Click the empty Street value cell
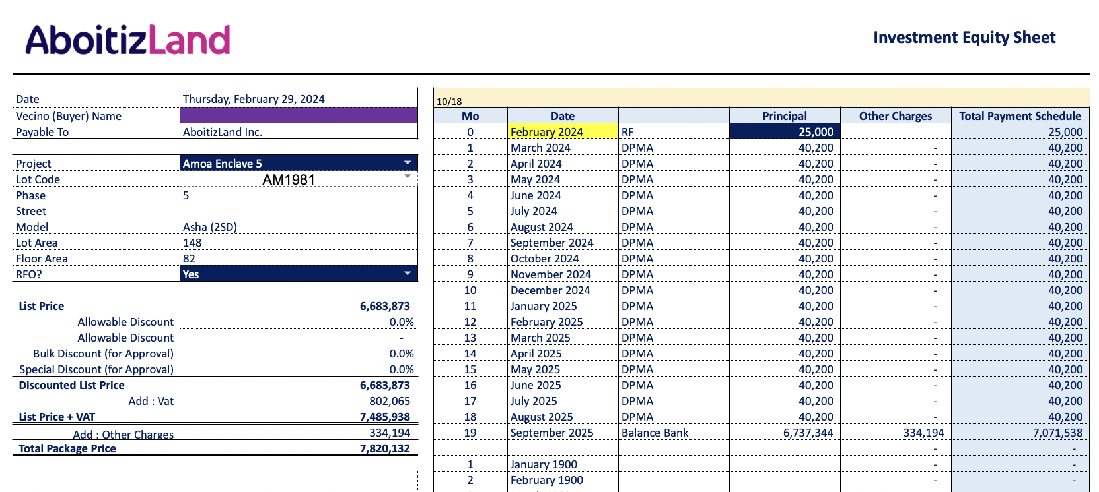The height and width of the screenshot is (492, 1099). (299, 211)
